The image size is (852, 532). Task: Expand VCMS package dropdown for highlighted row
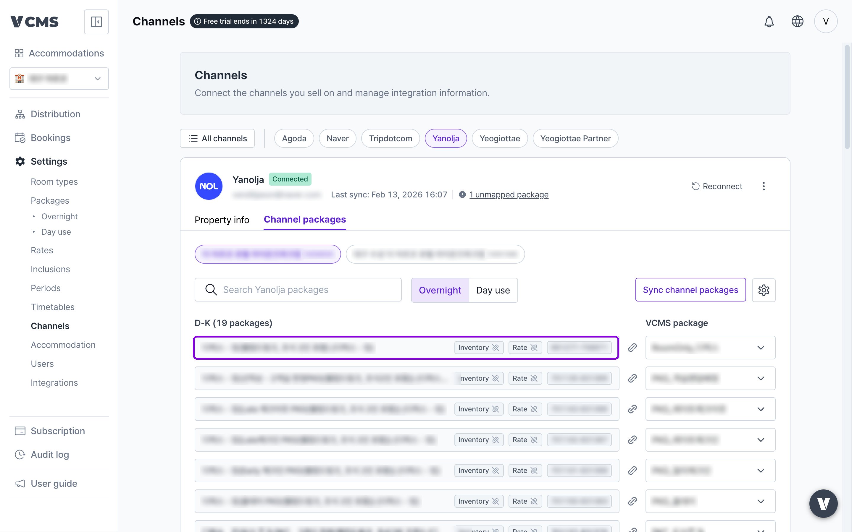coord(710,348)
